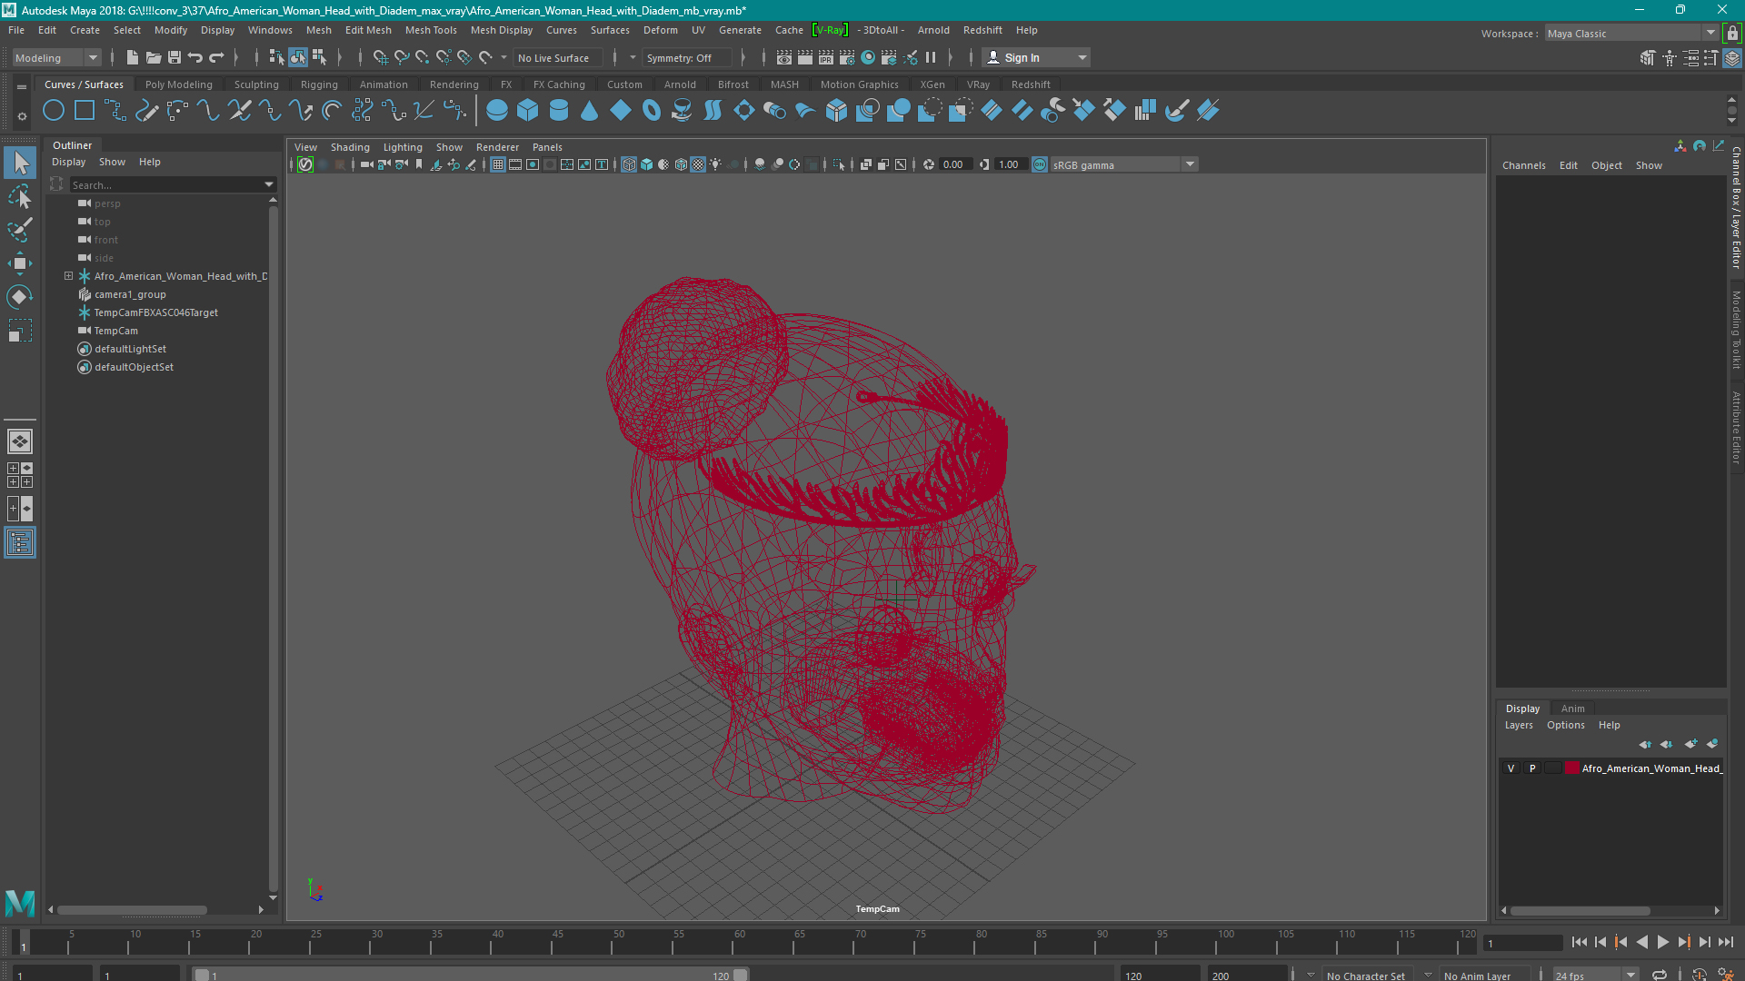
Task: Switch to four view layout
Action: tap(20, 475)
